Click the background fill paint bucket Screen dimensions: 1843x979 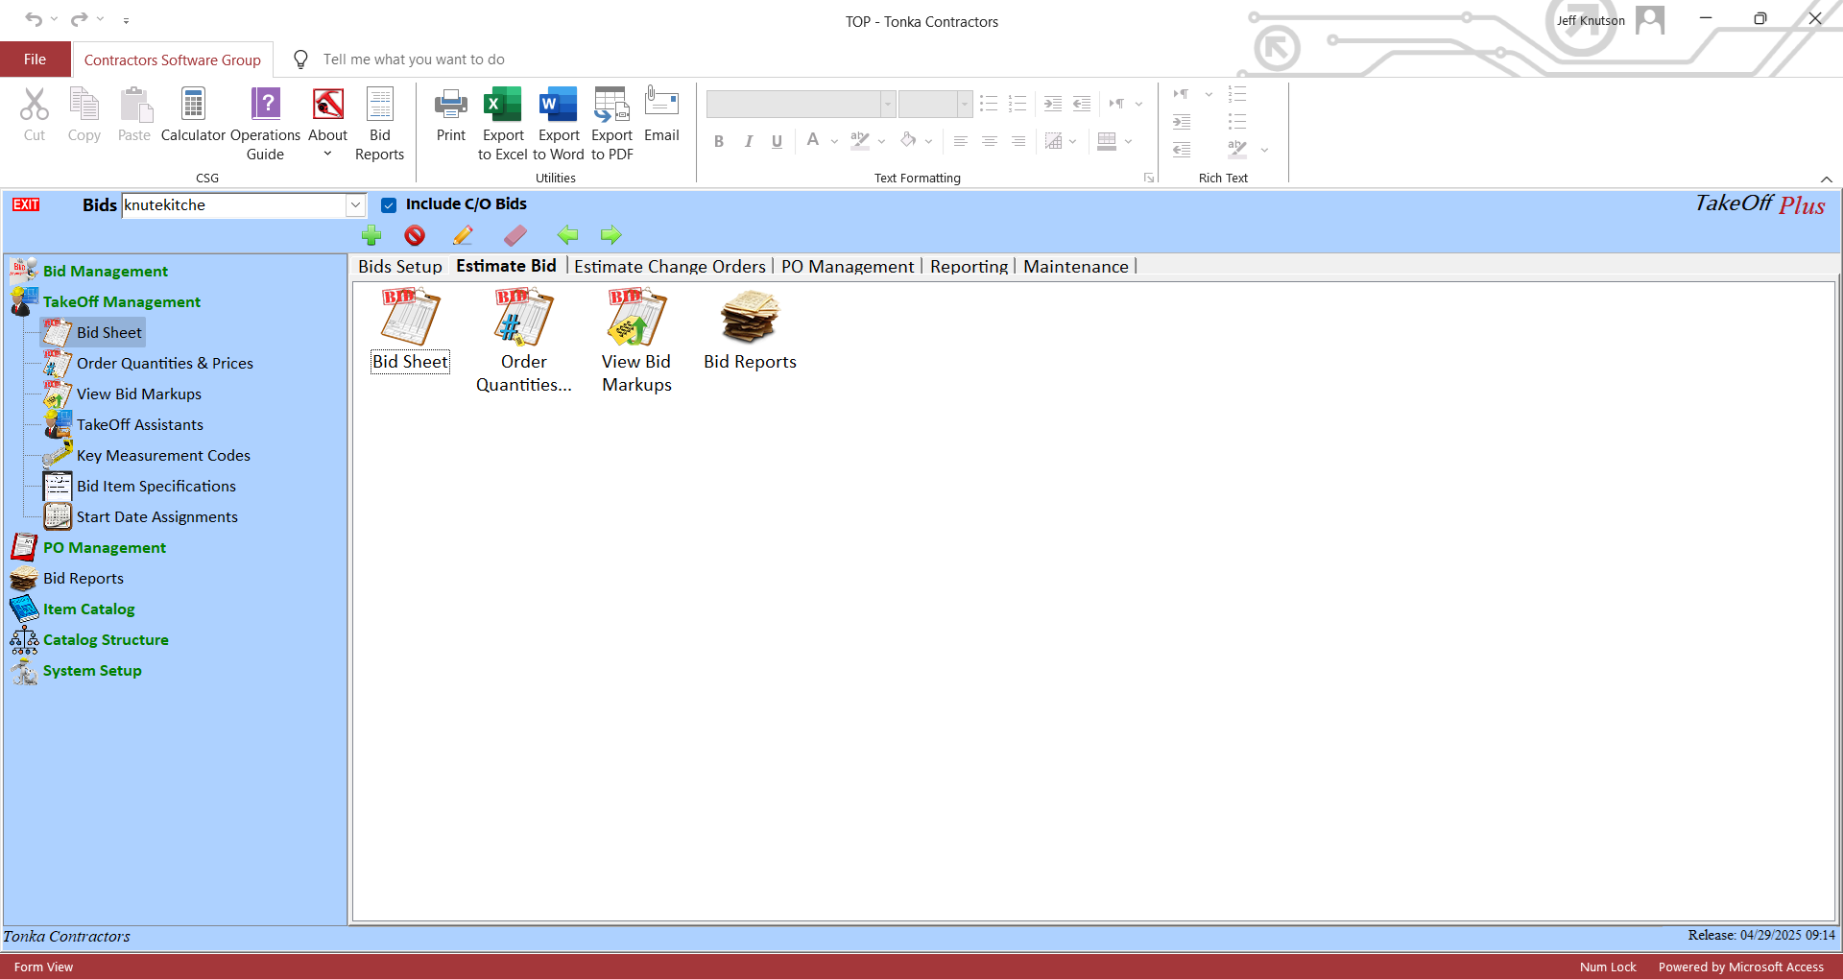[908, 141]
